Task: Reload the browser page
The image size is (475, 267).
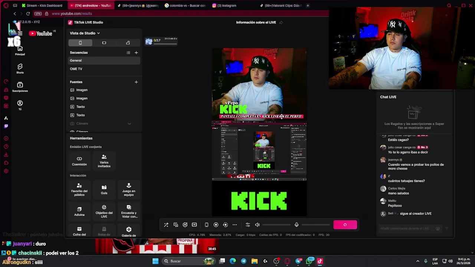Action: tap(28, 14)
